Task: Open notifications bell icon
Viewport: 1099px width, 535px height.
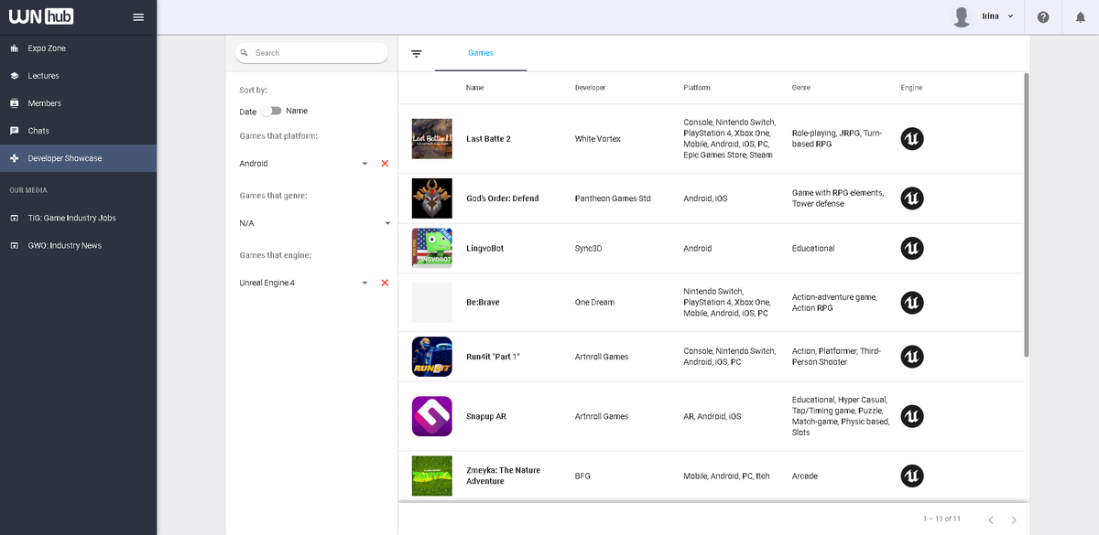Action: [1081, 16]
